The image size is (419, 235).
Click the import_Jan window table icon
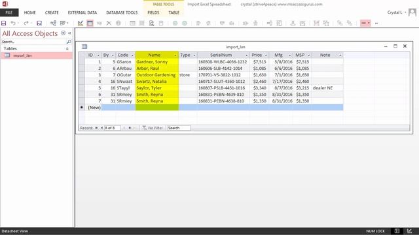click(x=84, y=46)
